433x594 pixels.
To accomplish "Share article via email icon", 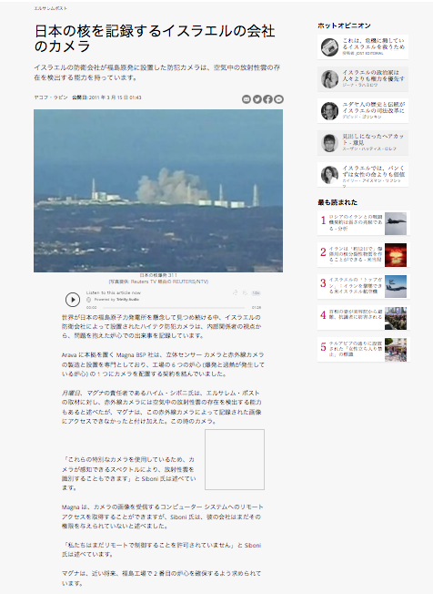I will click(247, 99).
